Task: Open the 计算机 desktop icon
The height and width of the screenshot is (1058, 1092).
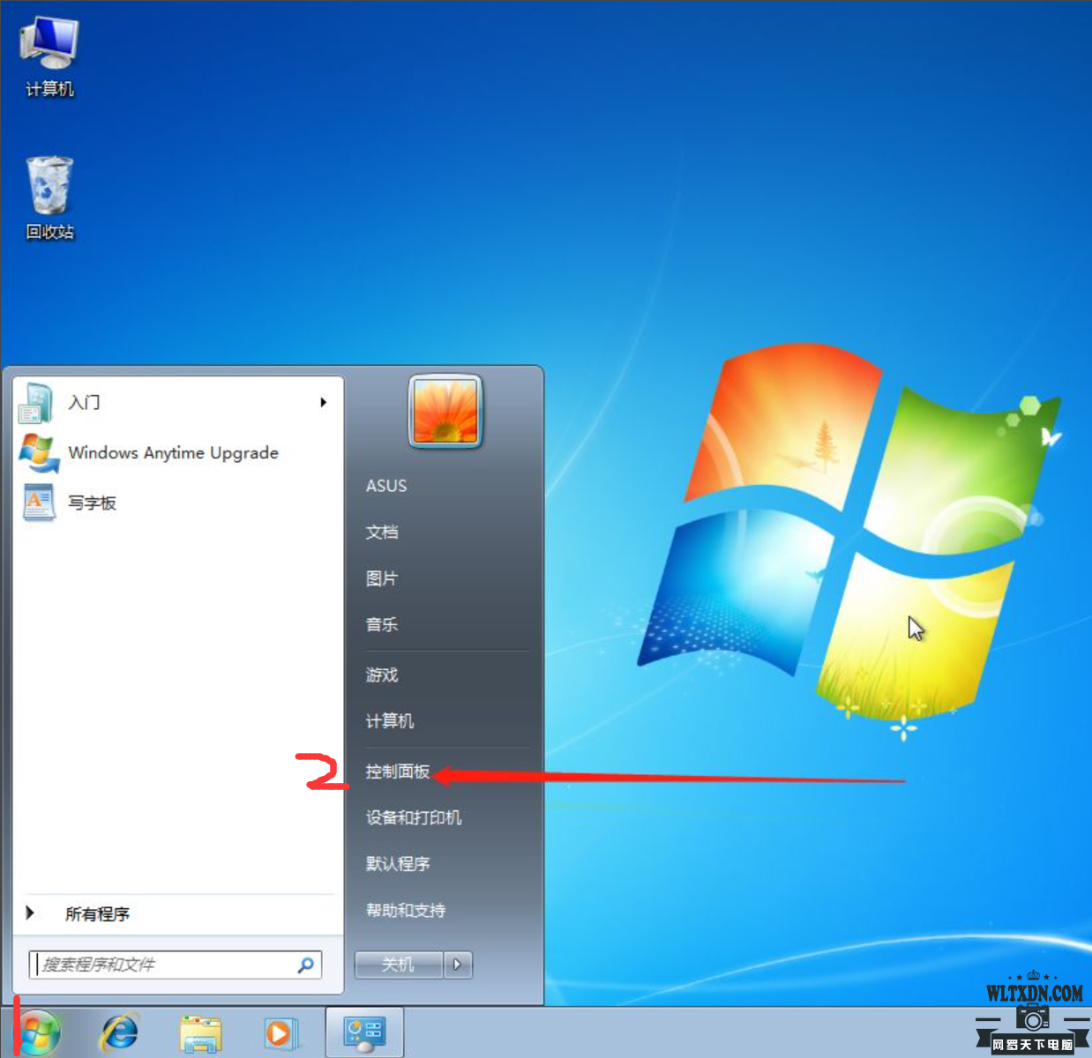Action: tap(49, 56)
